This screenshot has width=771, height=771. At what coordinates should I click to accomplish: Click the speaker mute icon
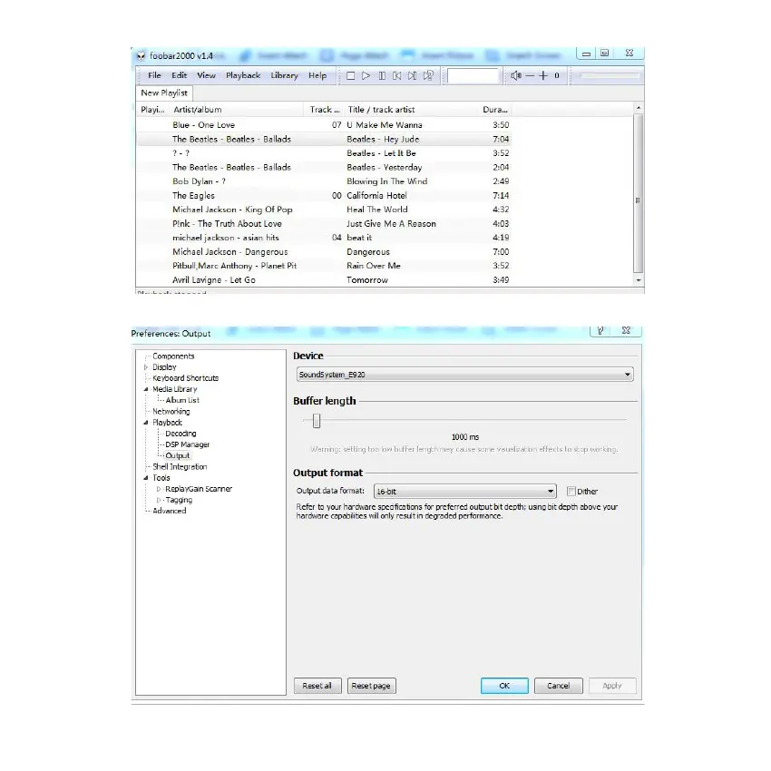(x=516, y=75)
